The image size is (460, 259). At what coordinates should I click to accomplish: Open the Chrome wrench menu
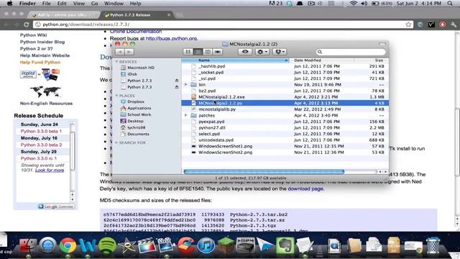(x=454, y=24)
